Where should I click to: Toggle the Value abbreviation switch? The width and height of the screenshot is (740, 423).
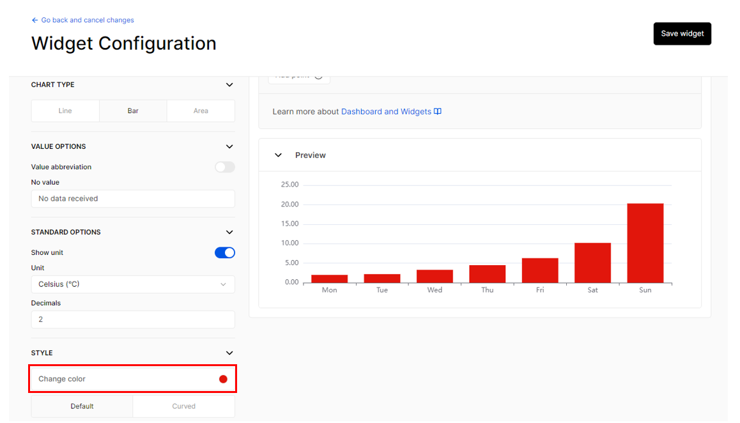point(225,167)
